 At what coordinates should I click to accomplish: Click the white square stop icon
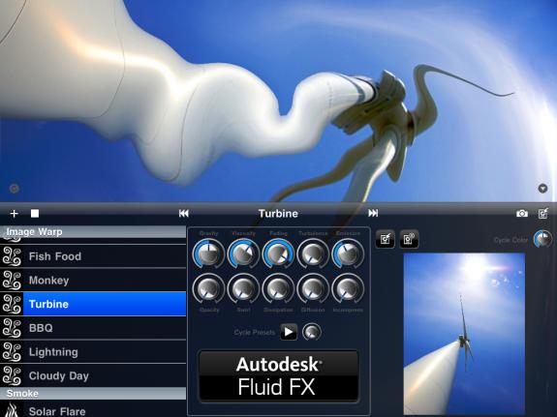(35, 213)
